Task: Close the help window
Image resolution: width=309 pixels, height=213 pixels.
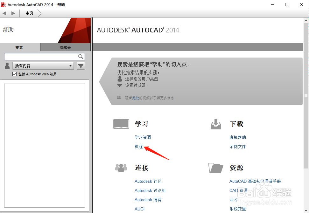Action: pyautogui.click(x=301, y=4)
